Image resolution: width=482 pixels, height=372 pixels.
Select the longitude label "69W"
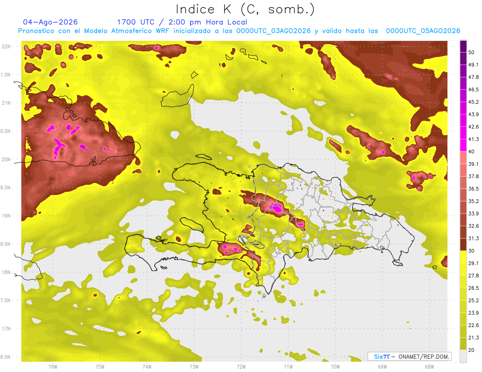382,367
